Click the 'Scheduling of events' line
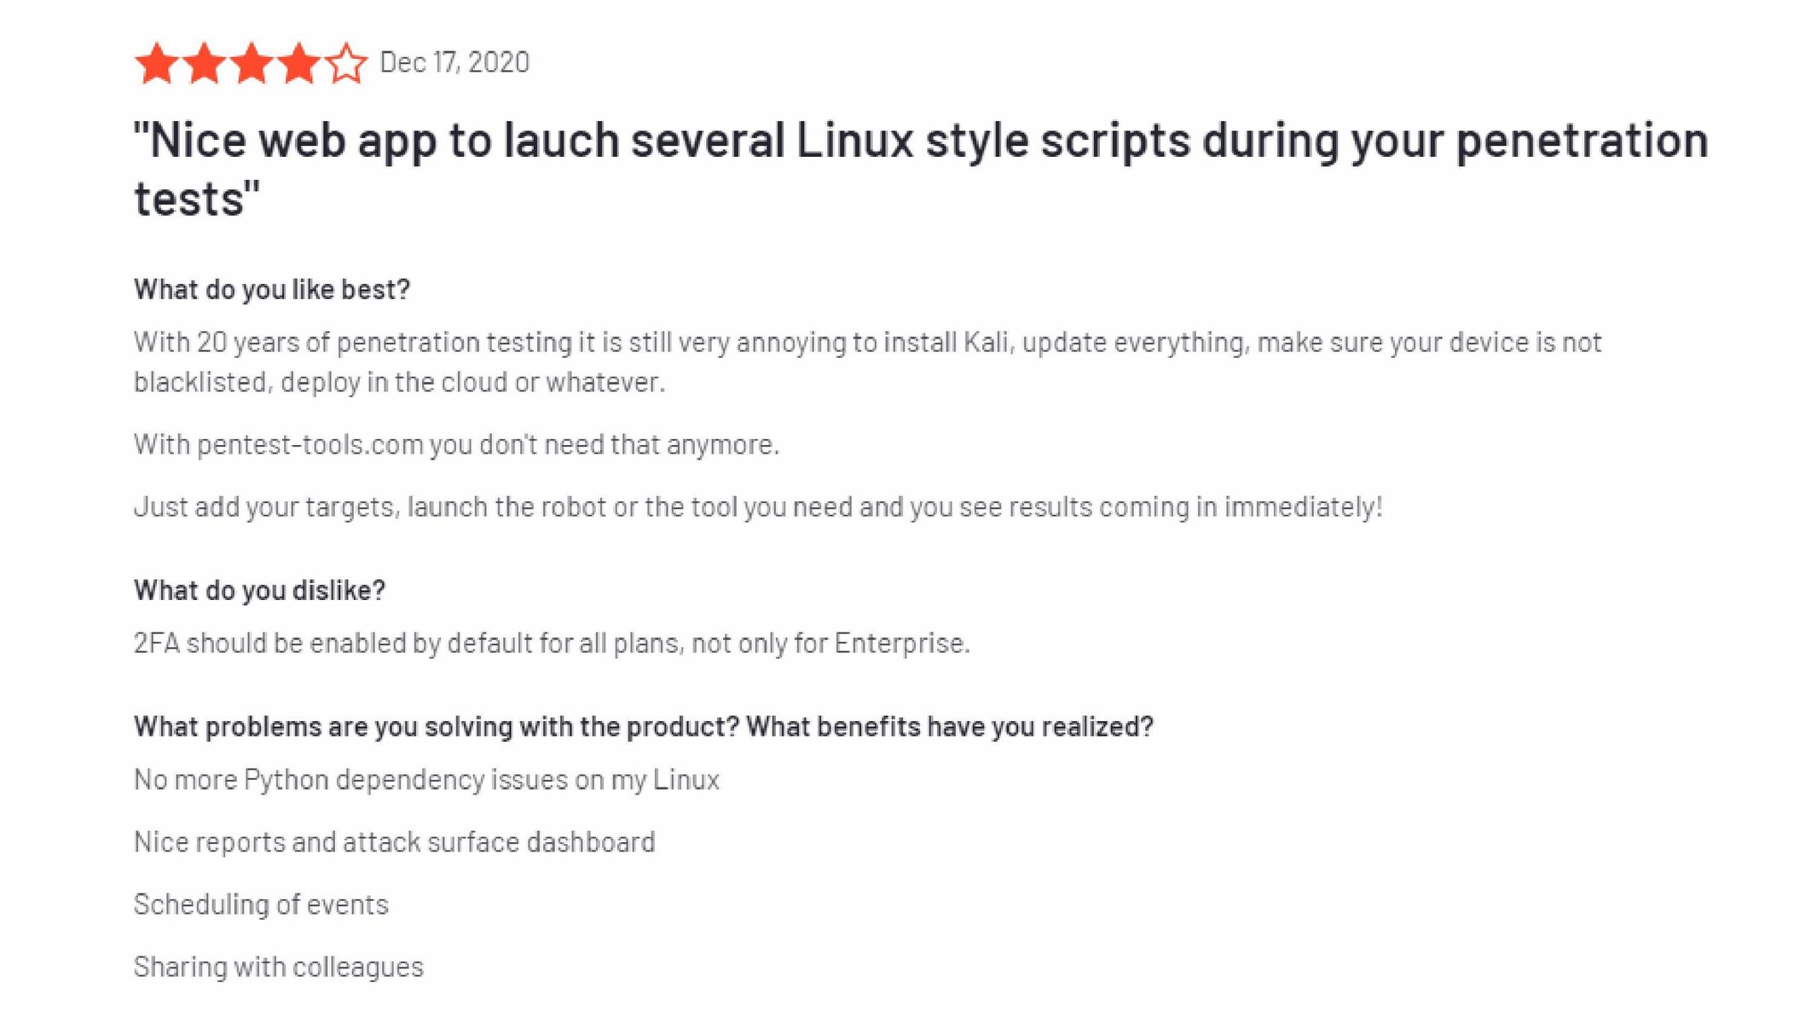 click(261, 904)
